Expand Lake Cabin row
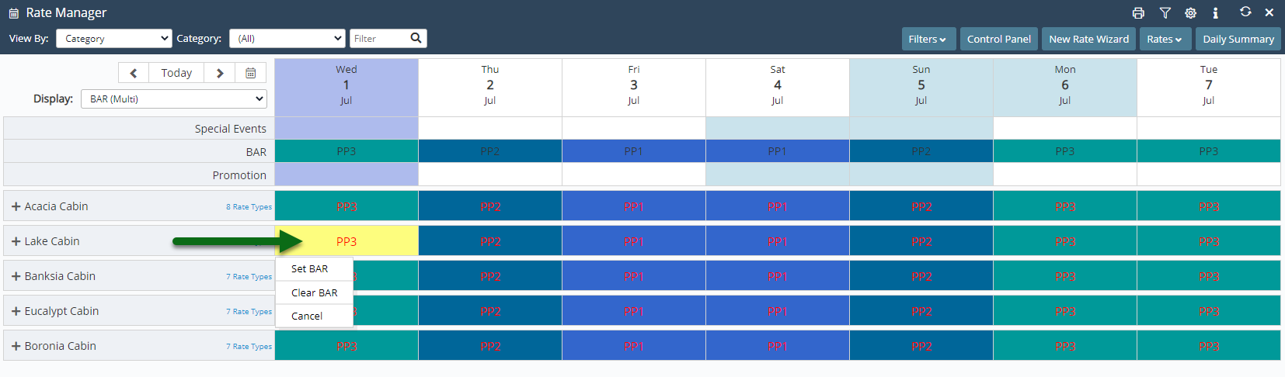 pyautogui.click(x=16, y=241)
